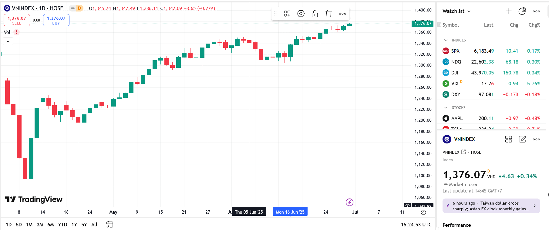The image size is (549, 230).
Task: Open the Go to date calendar icon
Action: (109, 224)
